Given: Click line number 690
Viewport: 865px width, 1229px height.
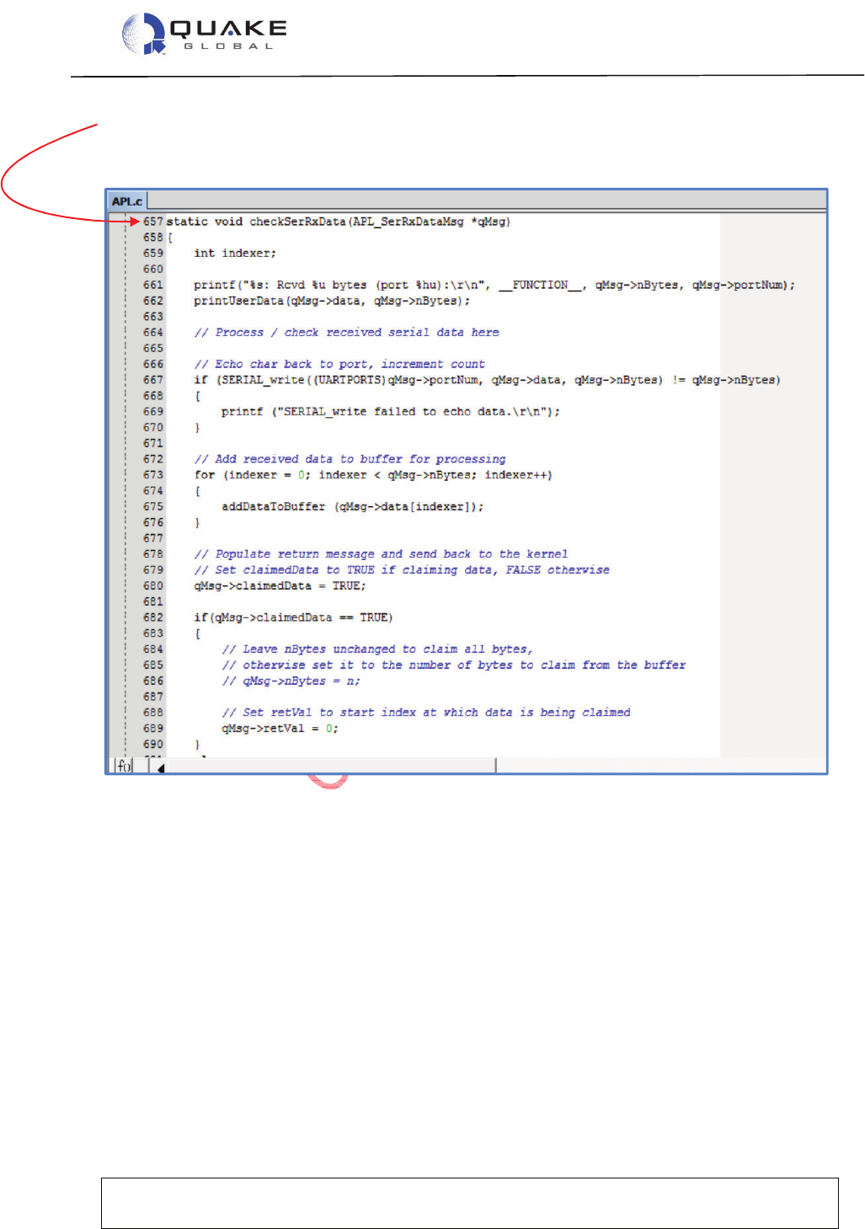Looking at the screenshot, I should click(x=152, y=745).
